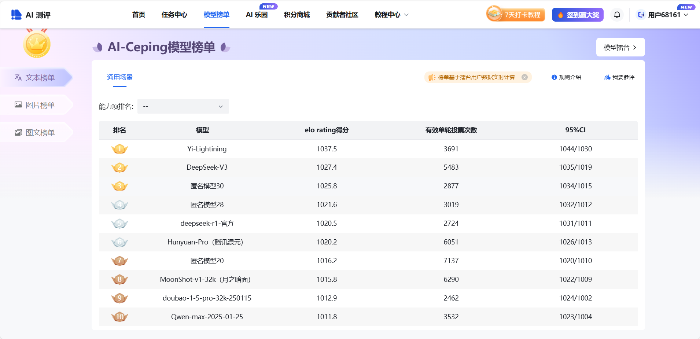Click the 95%CI column header
The height and width of the screenshot is (339, 700).
pyautogui.click(x=575, y=130)
